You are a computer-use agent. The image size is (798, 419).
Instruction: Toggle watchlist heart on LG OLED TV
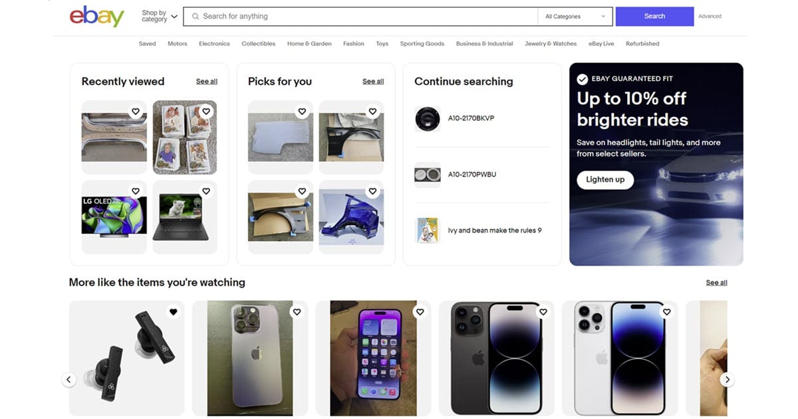pyautogui.click(x=136, y=191)
